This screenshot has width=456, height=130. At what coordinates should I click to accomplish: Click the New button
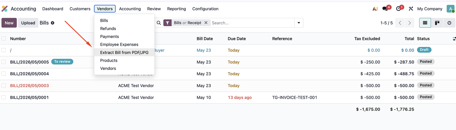click(x=9, y=23)
